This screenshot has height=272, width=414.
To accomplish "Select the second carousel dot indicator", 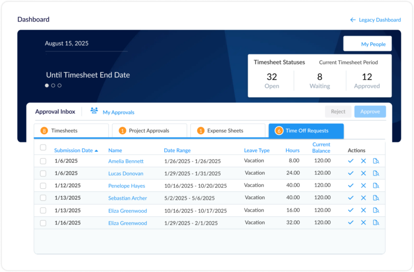I will click(53, 85).
